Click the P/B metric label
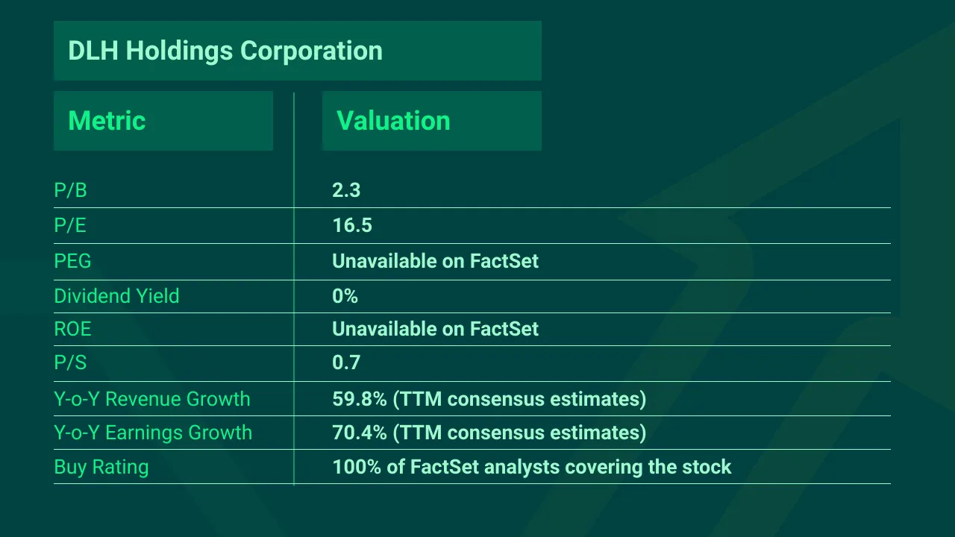 click(71, 190)
